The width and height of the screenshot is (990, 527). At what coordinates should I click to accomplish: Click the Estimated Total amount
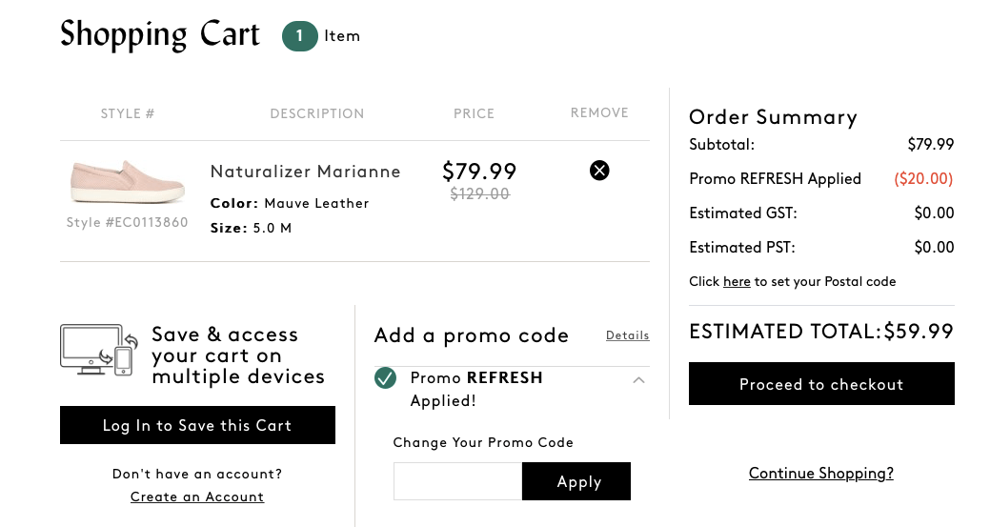tap(919, 332)
